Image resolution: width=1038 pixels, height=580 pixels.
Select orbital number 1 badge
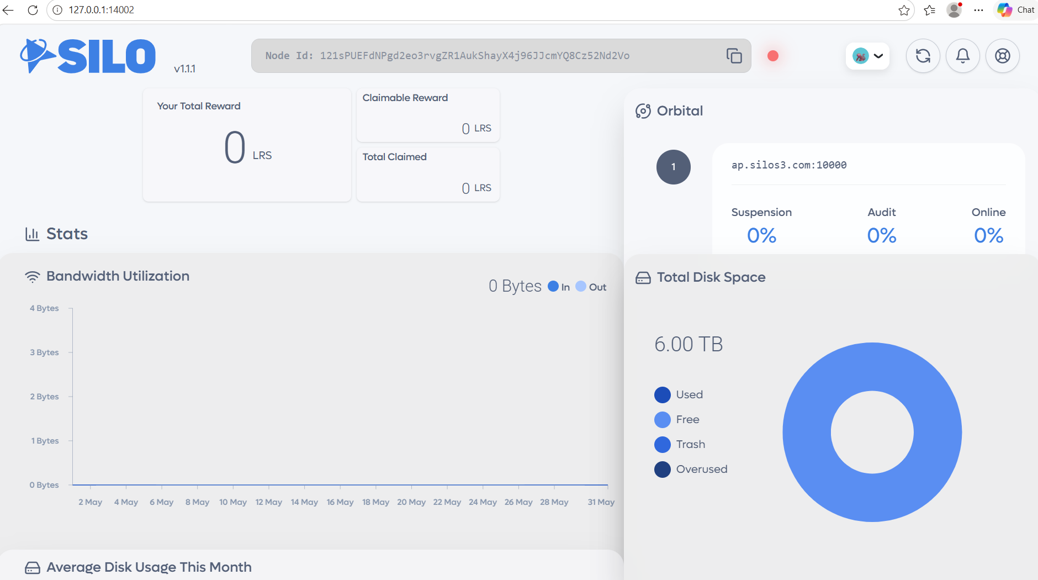click(673, 167)
